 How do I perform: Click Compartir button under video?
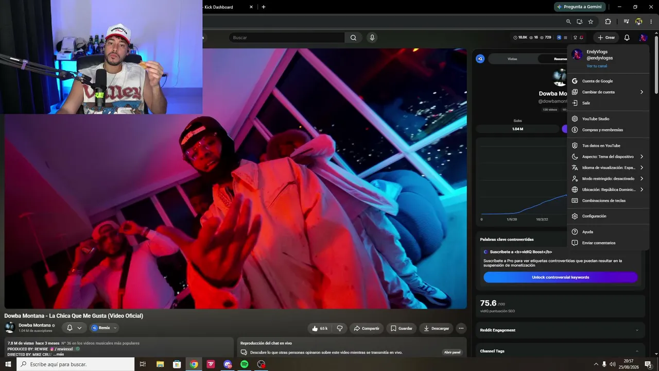point(367,328)
